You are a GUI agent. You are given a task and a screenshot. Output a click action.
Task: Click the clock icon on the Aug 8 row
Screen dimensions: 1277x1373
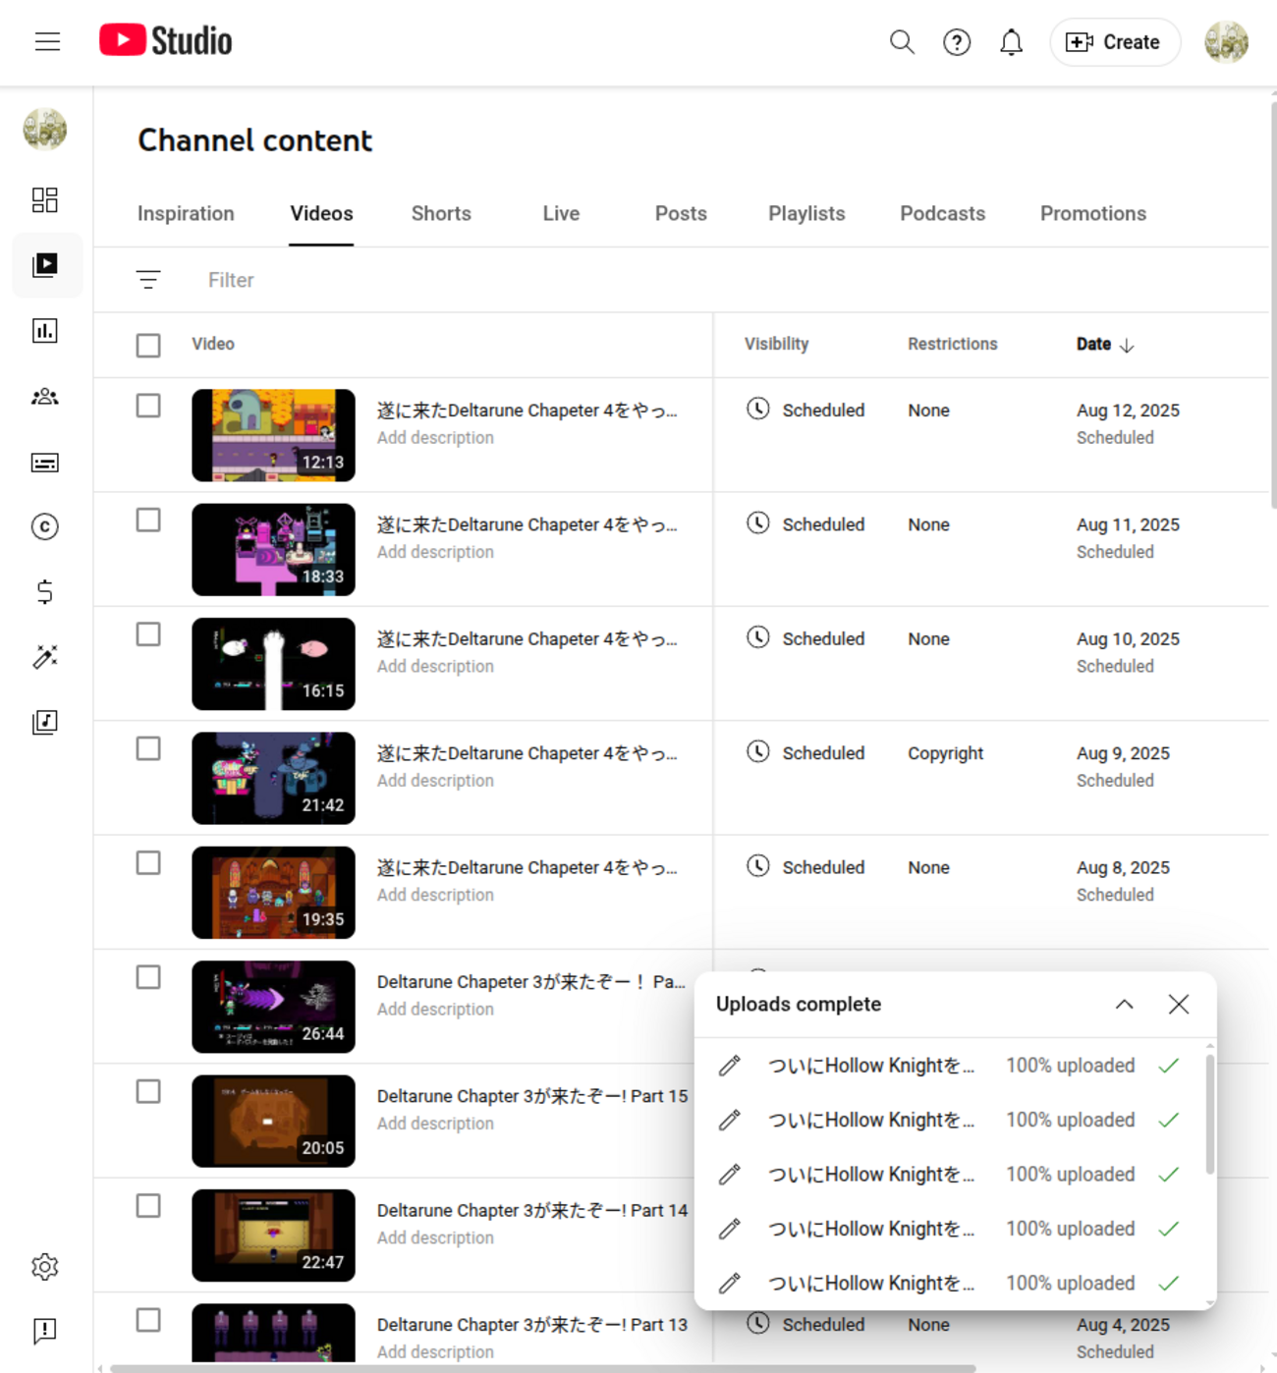coord(758,866)
